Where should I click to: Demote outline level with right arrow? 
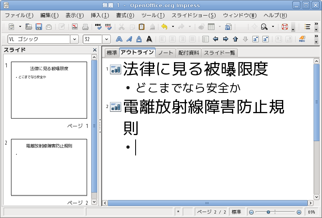point(226,39)
